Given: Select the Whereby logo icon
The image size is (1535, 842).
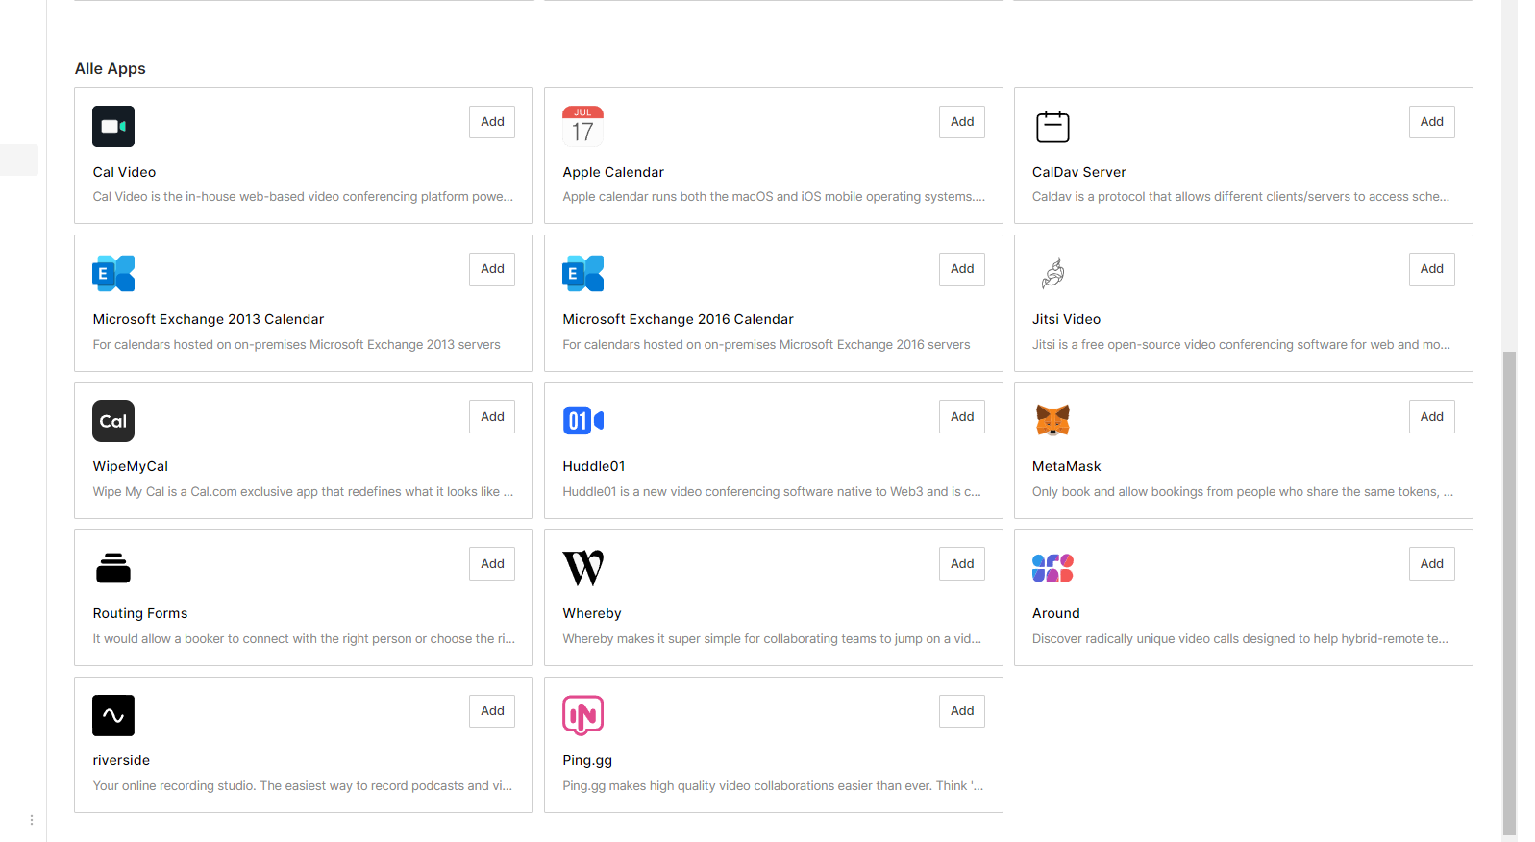Looking at the screenshot, I should pos(583,567).
